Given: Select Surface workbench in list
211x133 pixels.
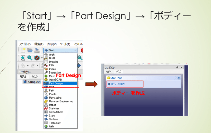Looking at the screenshot, I should coord(60,119).
